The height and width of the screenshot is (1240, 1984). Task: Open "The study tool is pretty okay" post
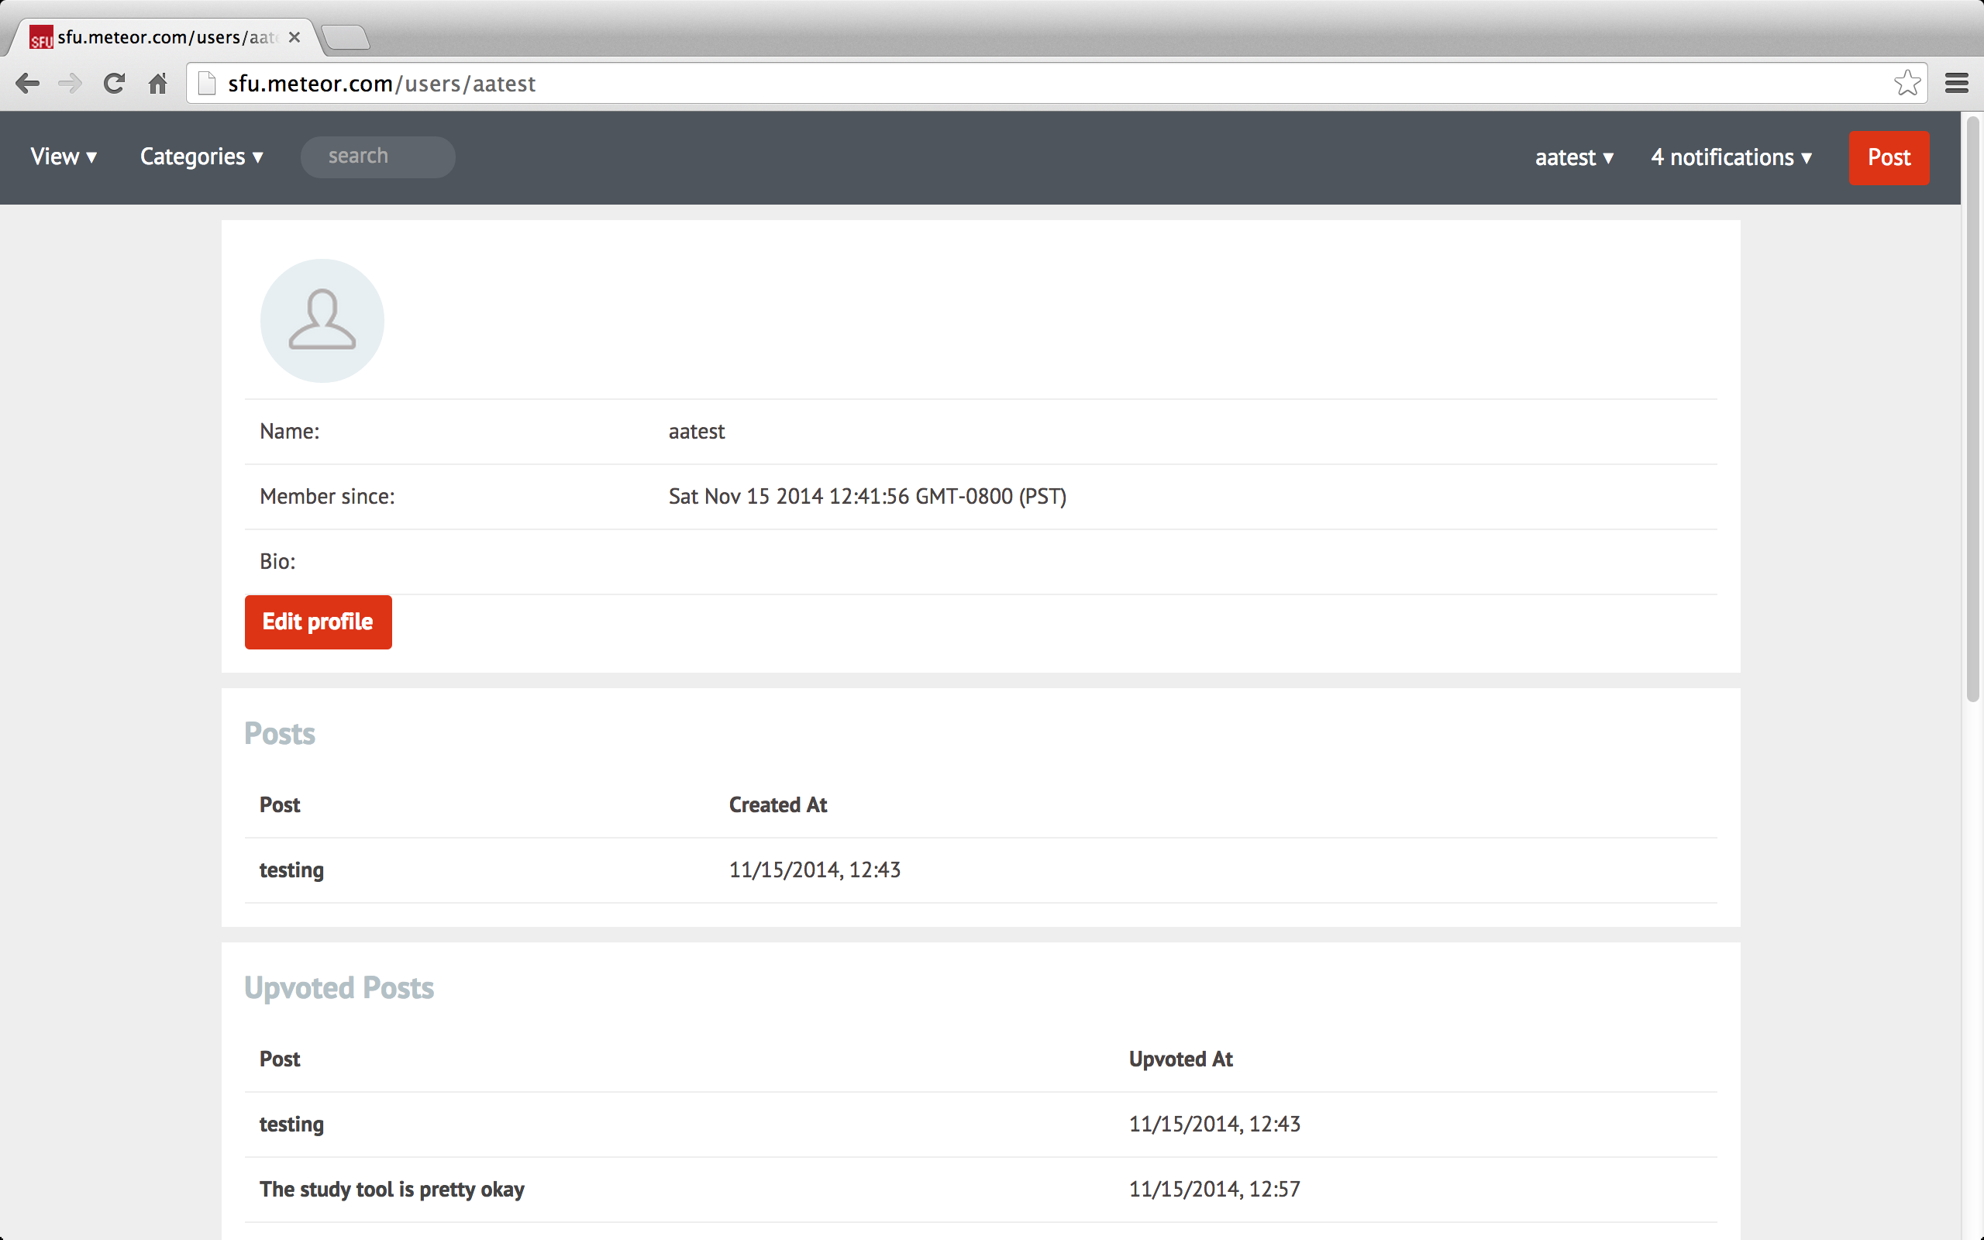tap(392, 1189)
